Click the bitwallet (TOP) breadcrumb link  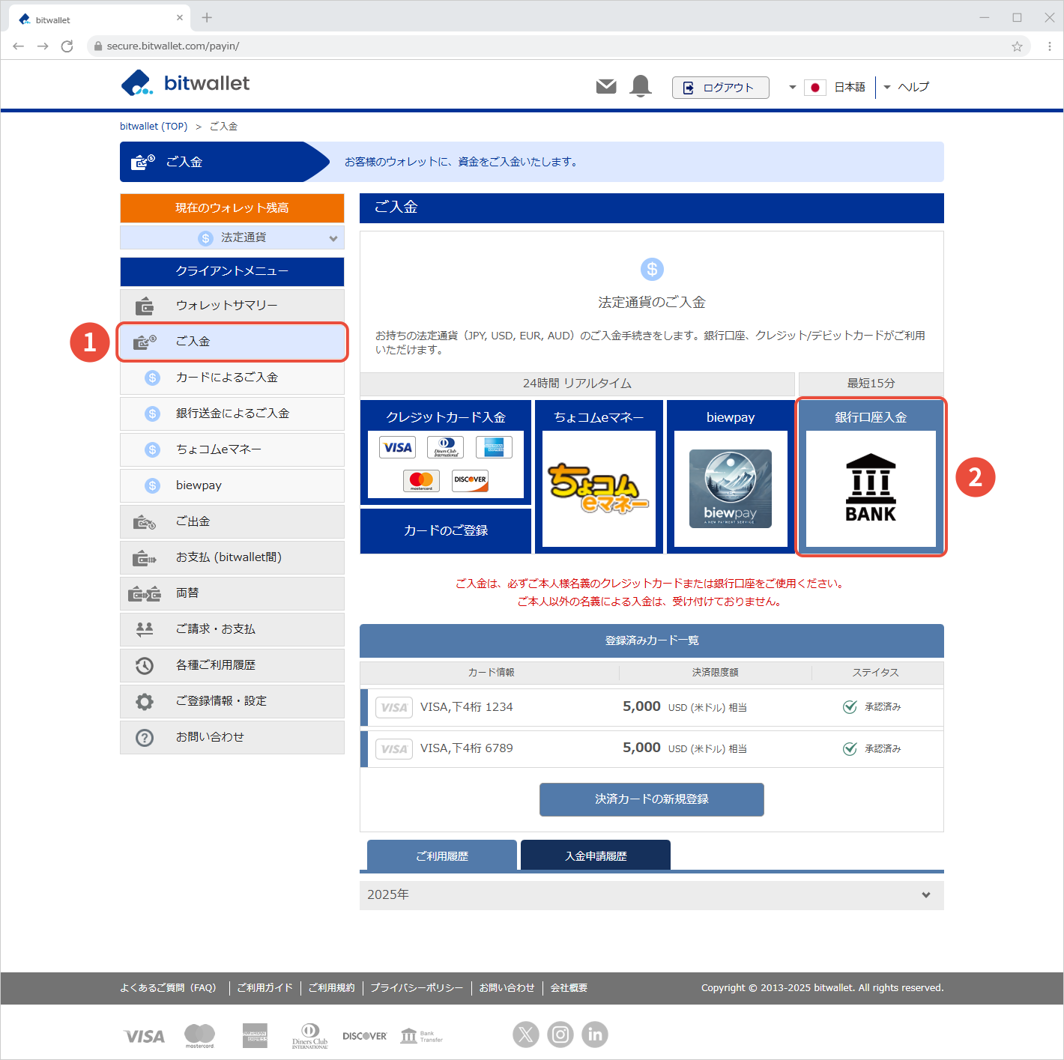point(154,127)
